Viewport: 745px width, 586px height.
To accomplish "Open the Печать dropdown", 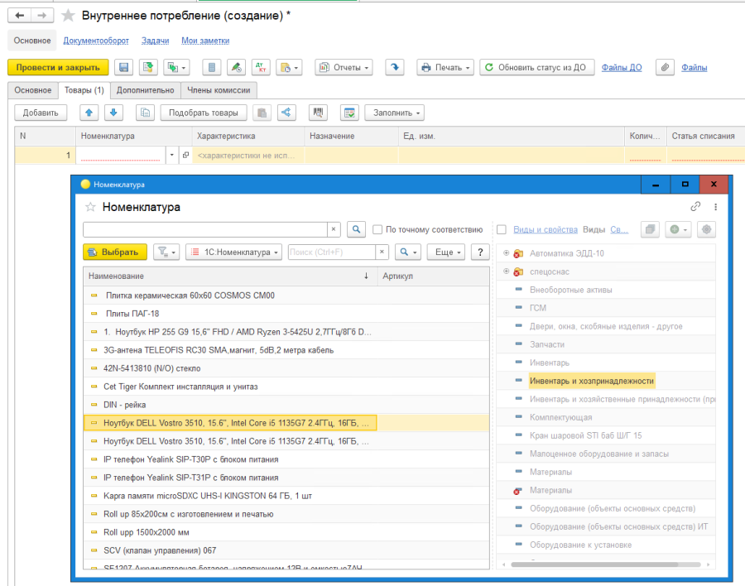I will tap(445, 68).
